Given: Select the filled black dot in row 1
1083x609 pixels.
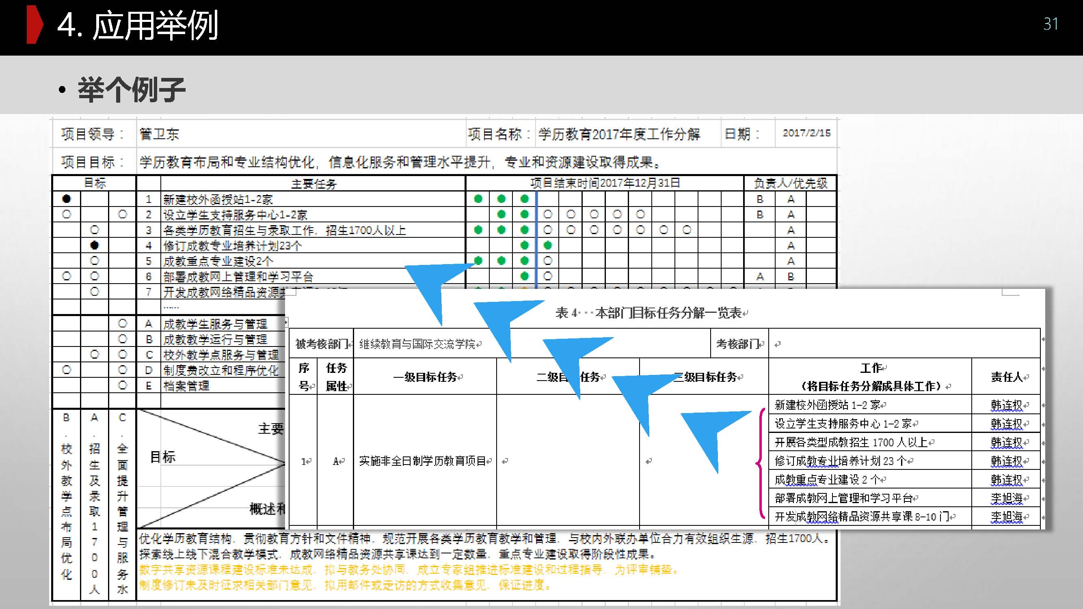Looking at the screenshot, I should [x=67, y=199].
